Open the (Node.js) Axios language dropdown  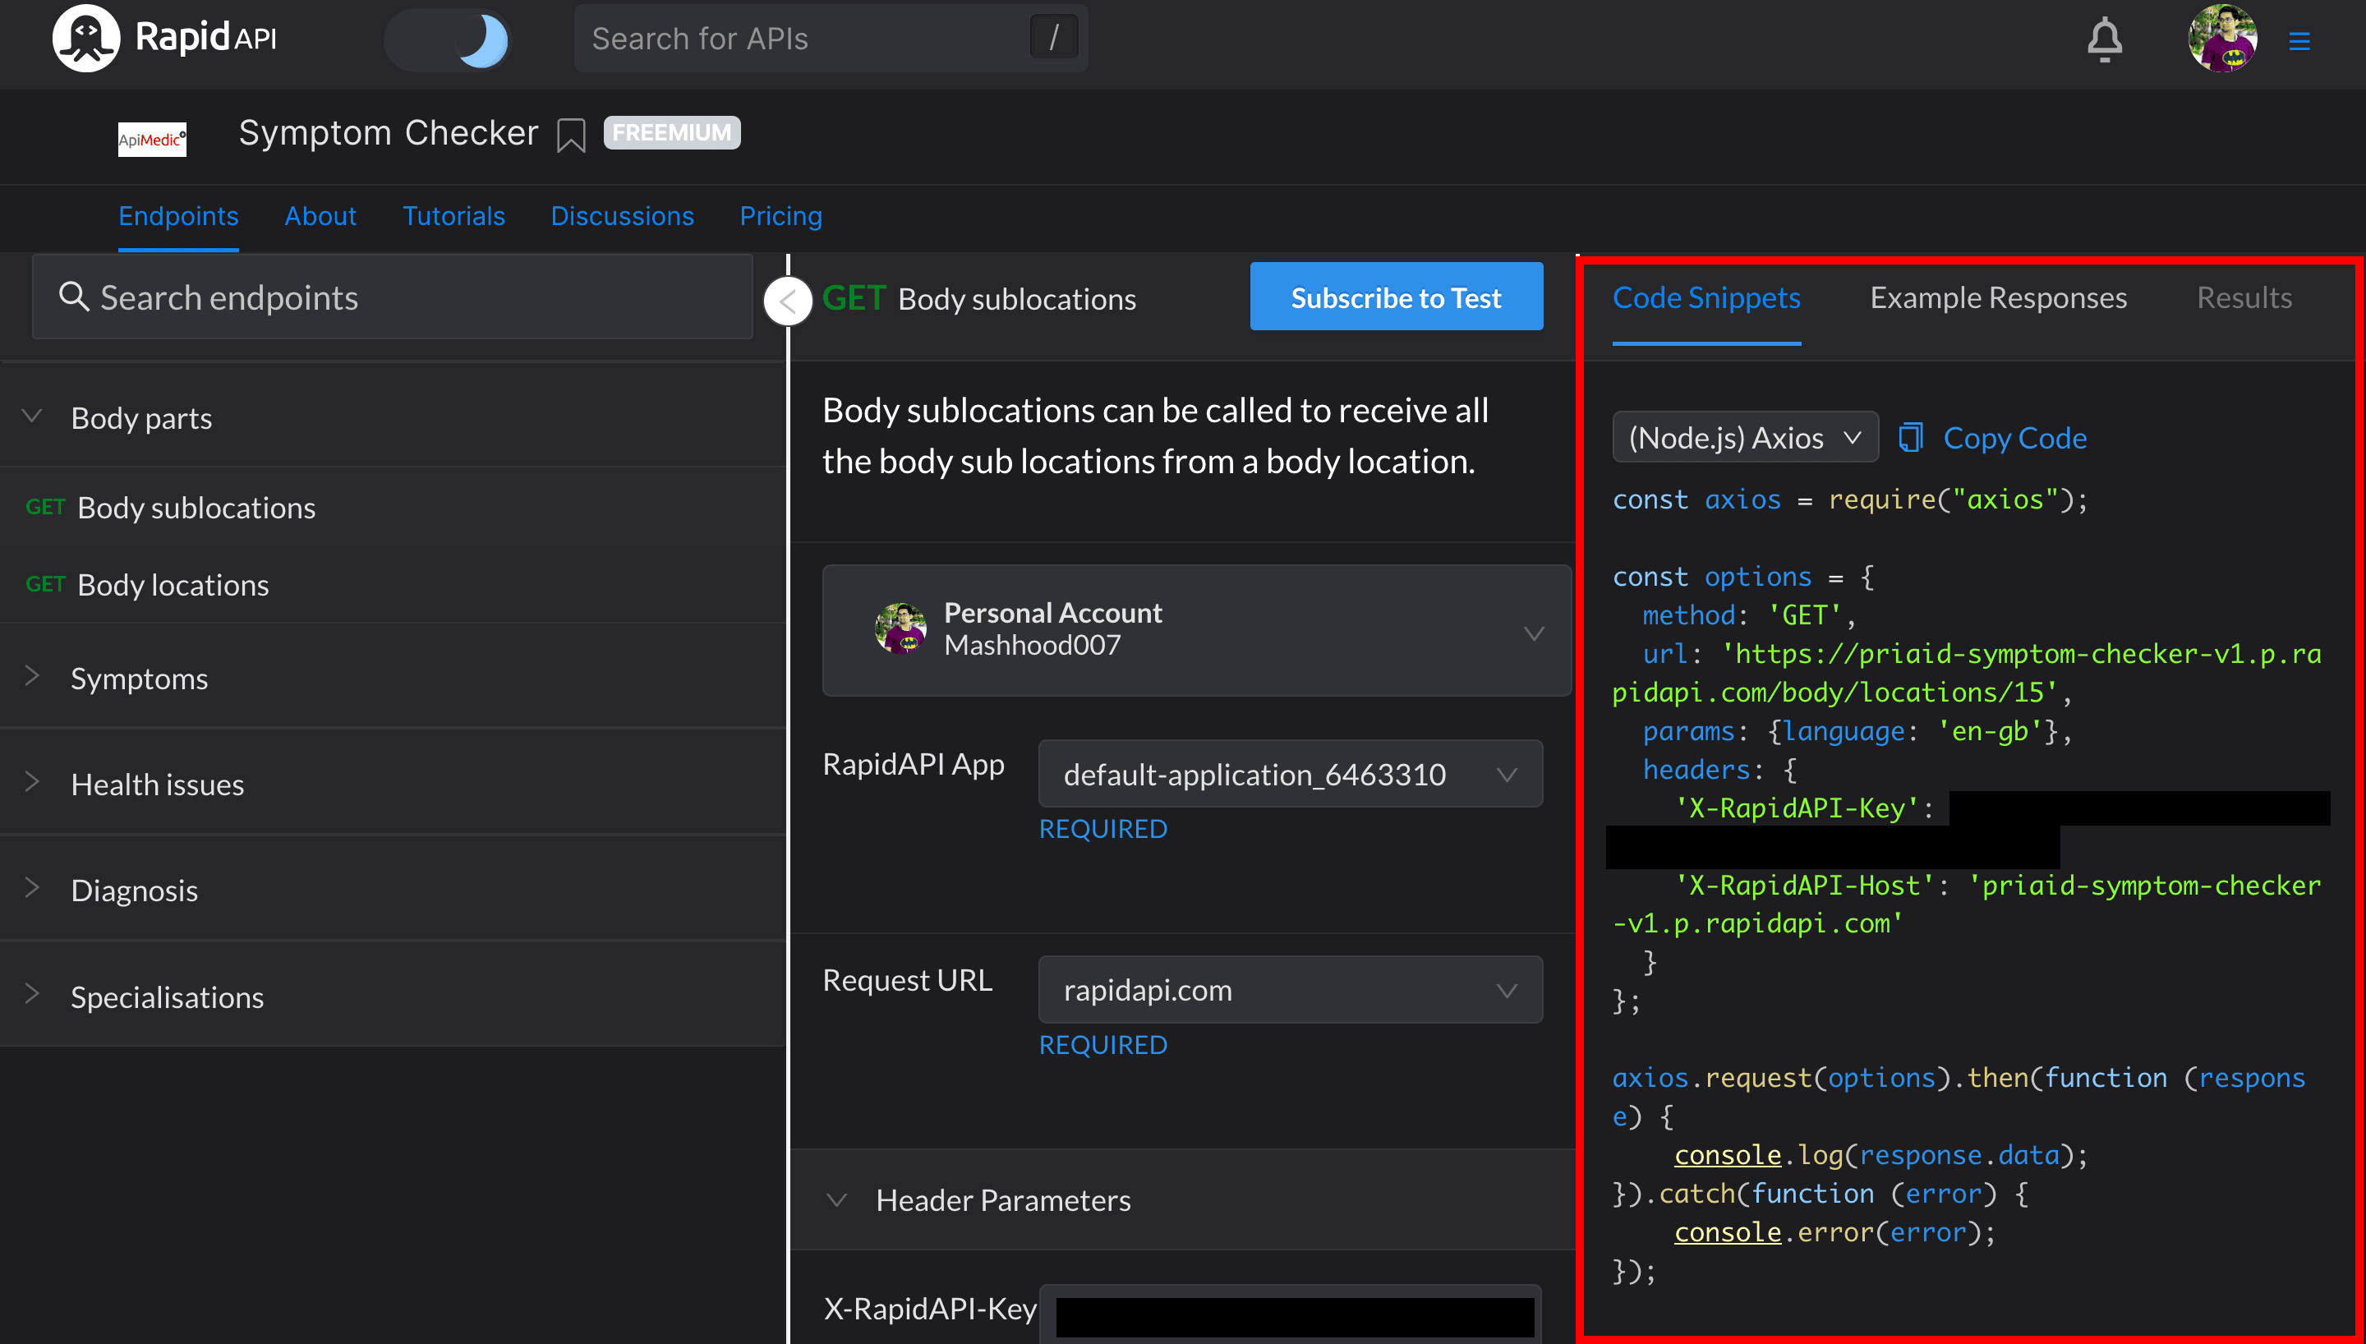(x=1744, y=438)
